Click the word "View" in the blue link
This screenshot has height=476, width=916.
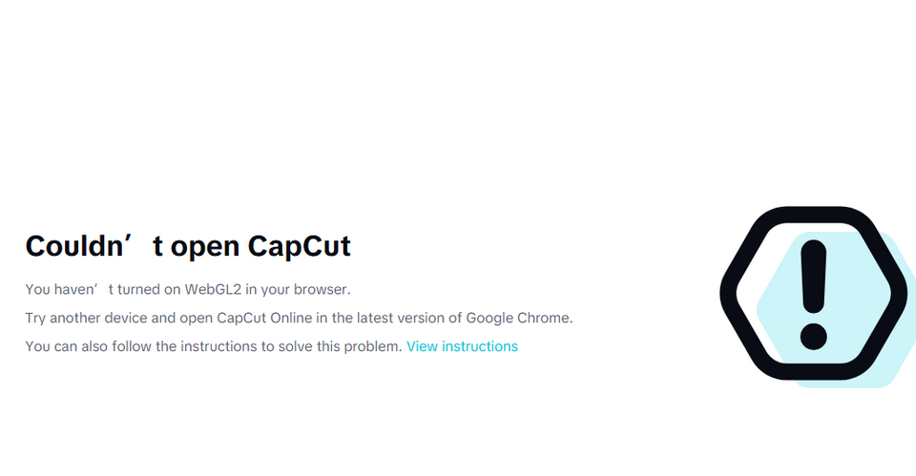point(422,346)
